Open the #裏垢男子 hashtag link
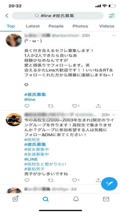Viewport: 121px width, 213px height. [35, 169]
